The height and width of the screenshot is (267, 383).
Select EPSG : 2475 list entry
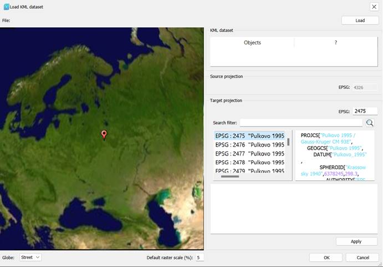pos(249,136)
